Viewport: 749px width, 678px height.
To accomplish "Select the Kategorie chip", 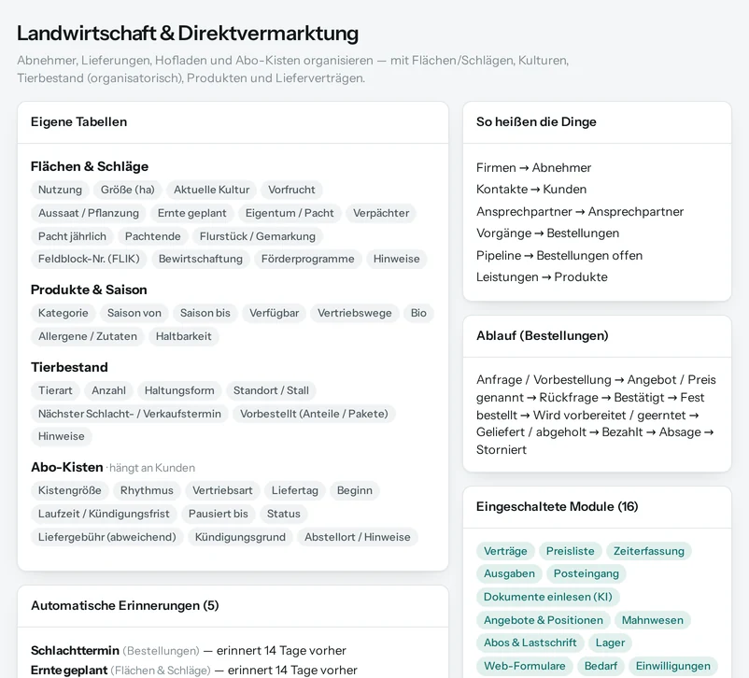I will pyautogui.click(x=64, y=313).
